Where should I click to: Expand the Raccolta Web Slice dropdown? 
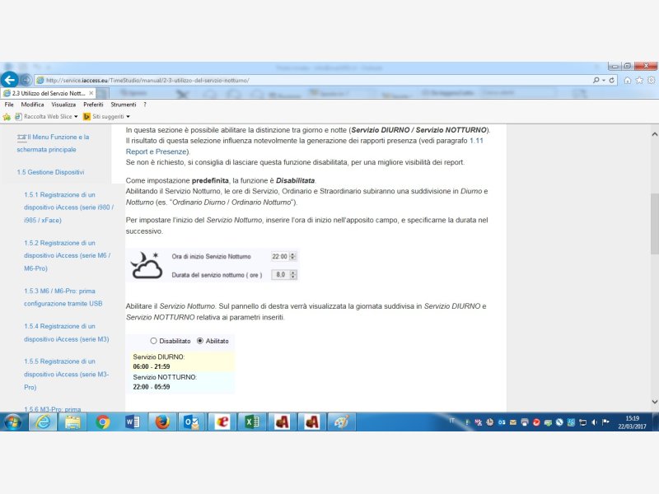click(76, 117)
